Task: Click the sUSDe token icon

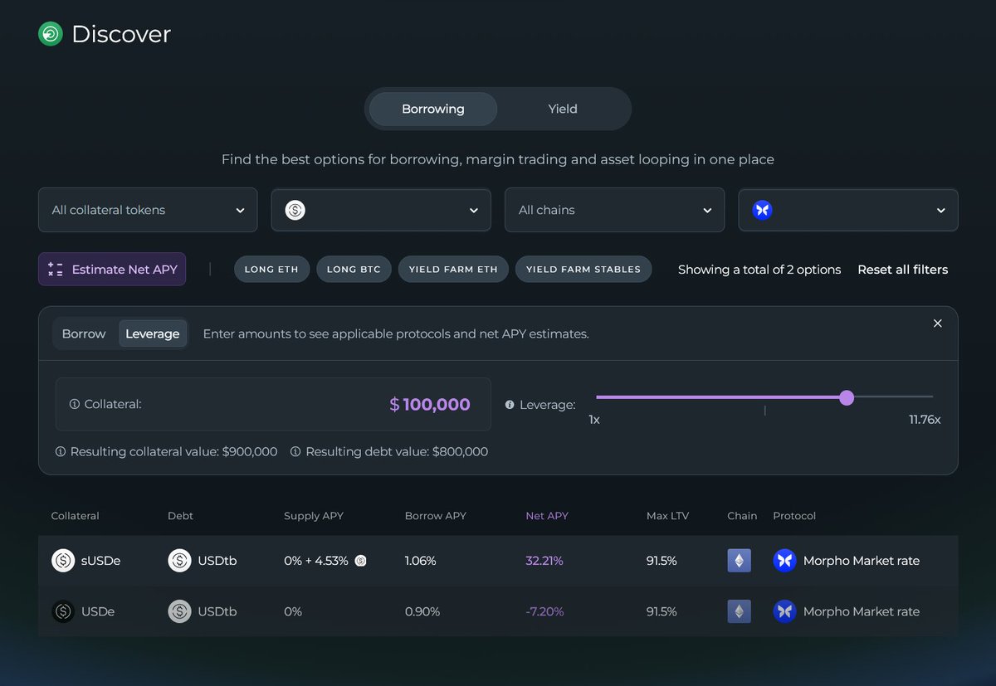Action: click(x=62, y=560)
